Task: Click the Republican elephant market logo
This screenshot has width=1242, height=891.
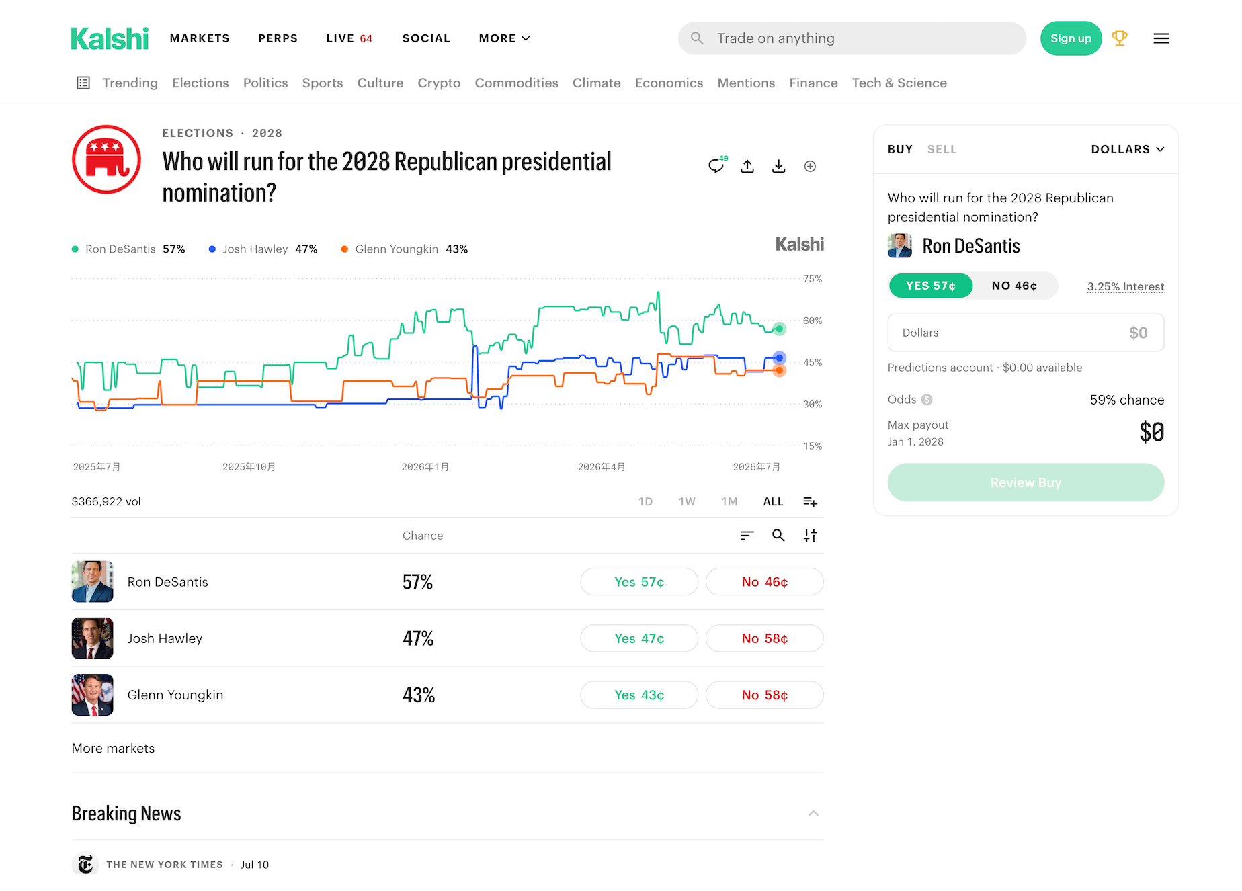Action: point(106,160)
